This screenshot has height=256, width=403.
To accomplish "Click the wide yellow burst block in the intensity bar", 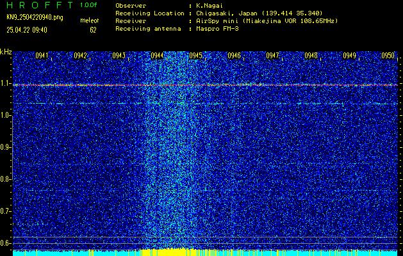I will (170, 252).
